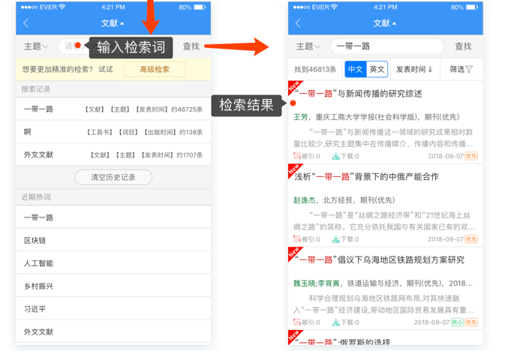
Task: Switch results to 英文
Action: coord(377,69)
